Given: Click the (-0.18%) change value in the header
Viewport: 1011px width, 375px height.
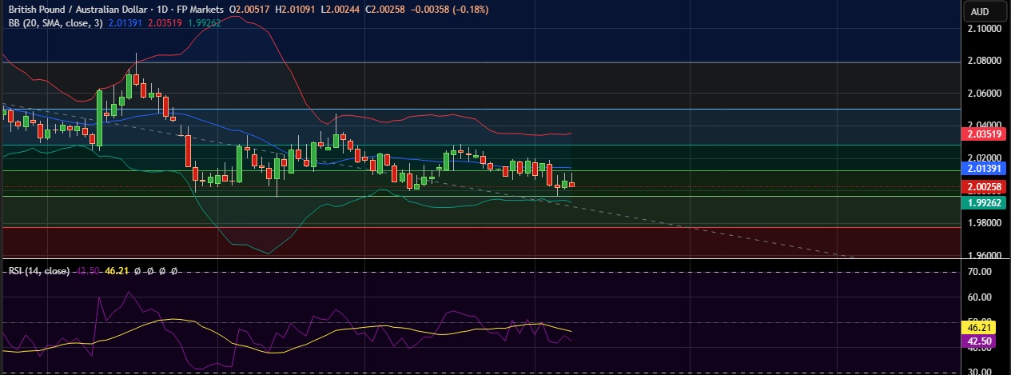Looking at the screenshot, I should pos(468,10).
